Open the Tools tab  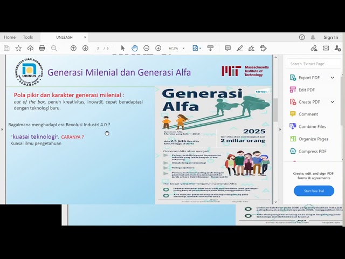coord(28,37)
